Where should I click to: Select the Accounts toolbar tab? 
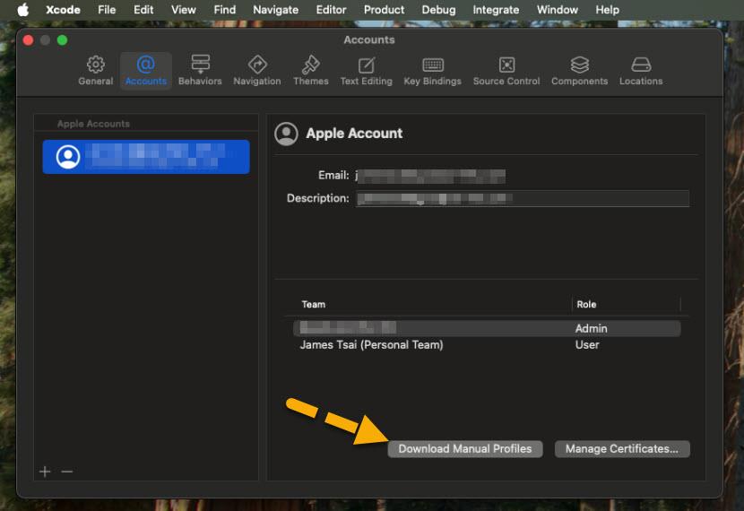146,70
